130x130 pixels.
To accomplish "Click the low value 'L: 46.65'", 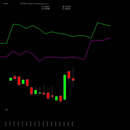I will point(66,9).
